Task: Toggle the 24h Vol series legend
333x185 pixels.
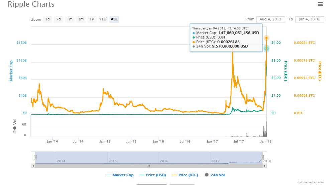Action: [215, 175]
